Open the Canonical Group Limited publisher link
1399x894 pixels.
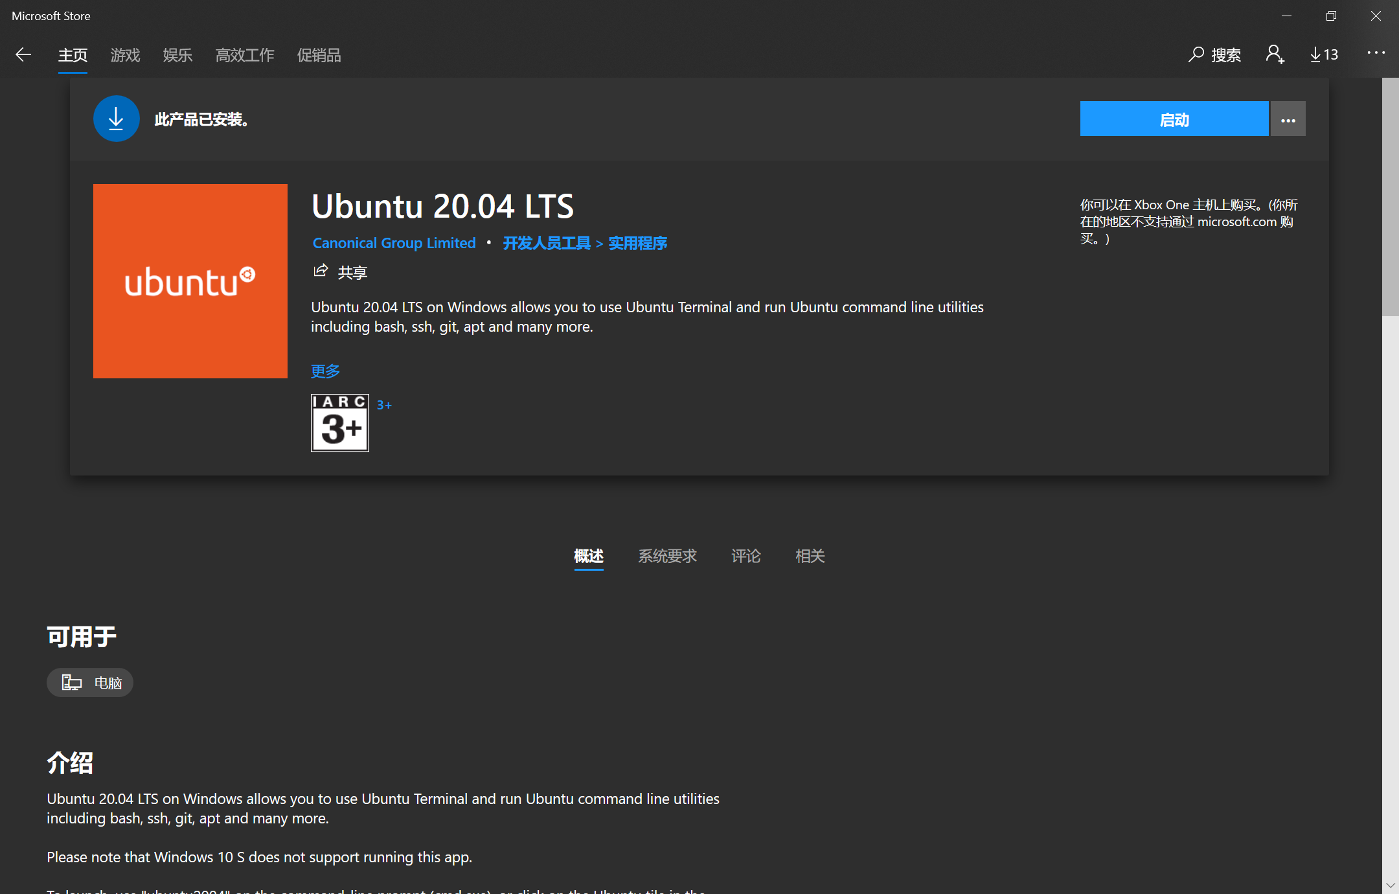pyautogui.click(x=394, y=243)
